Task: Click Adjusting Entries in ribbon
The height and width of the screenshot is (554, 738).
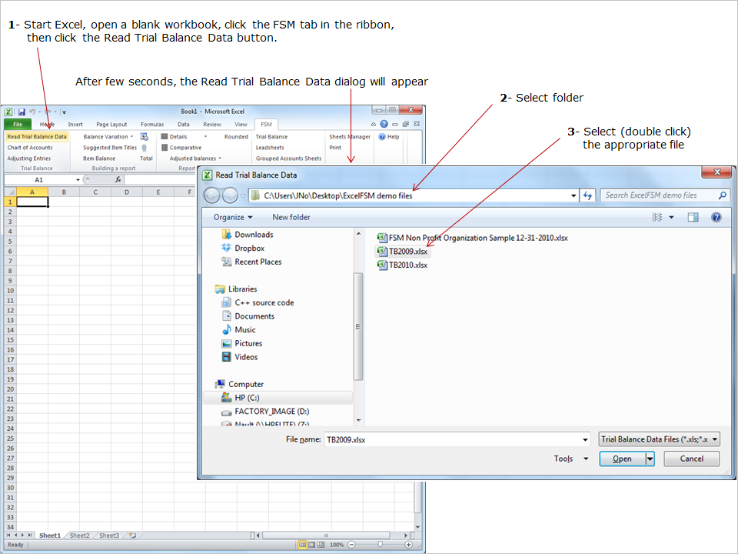Action: click(x=28, y=159)
